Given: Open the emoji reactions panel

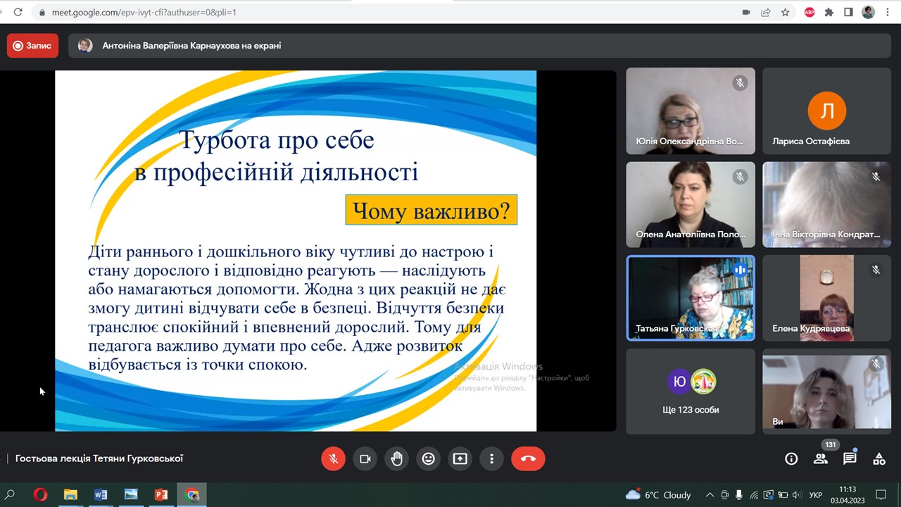Looking at the screenshot, I should tap(428, 458).
